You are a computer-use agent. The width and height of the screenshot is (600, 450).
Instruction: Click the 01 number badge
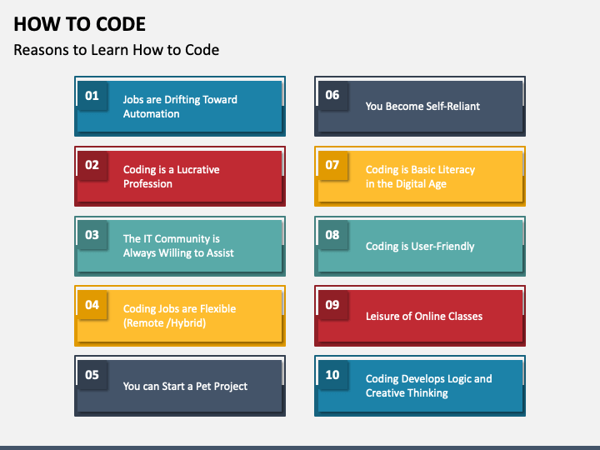[x=92, y=95]
